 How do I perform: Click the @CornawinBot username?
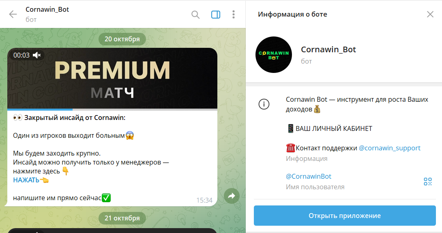pyautogui.click(x=309, y=176)
